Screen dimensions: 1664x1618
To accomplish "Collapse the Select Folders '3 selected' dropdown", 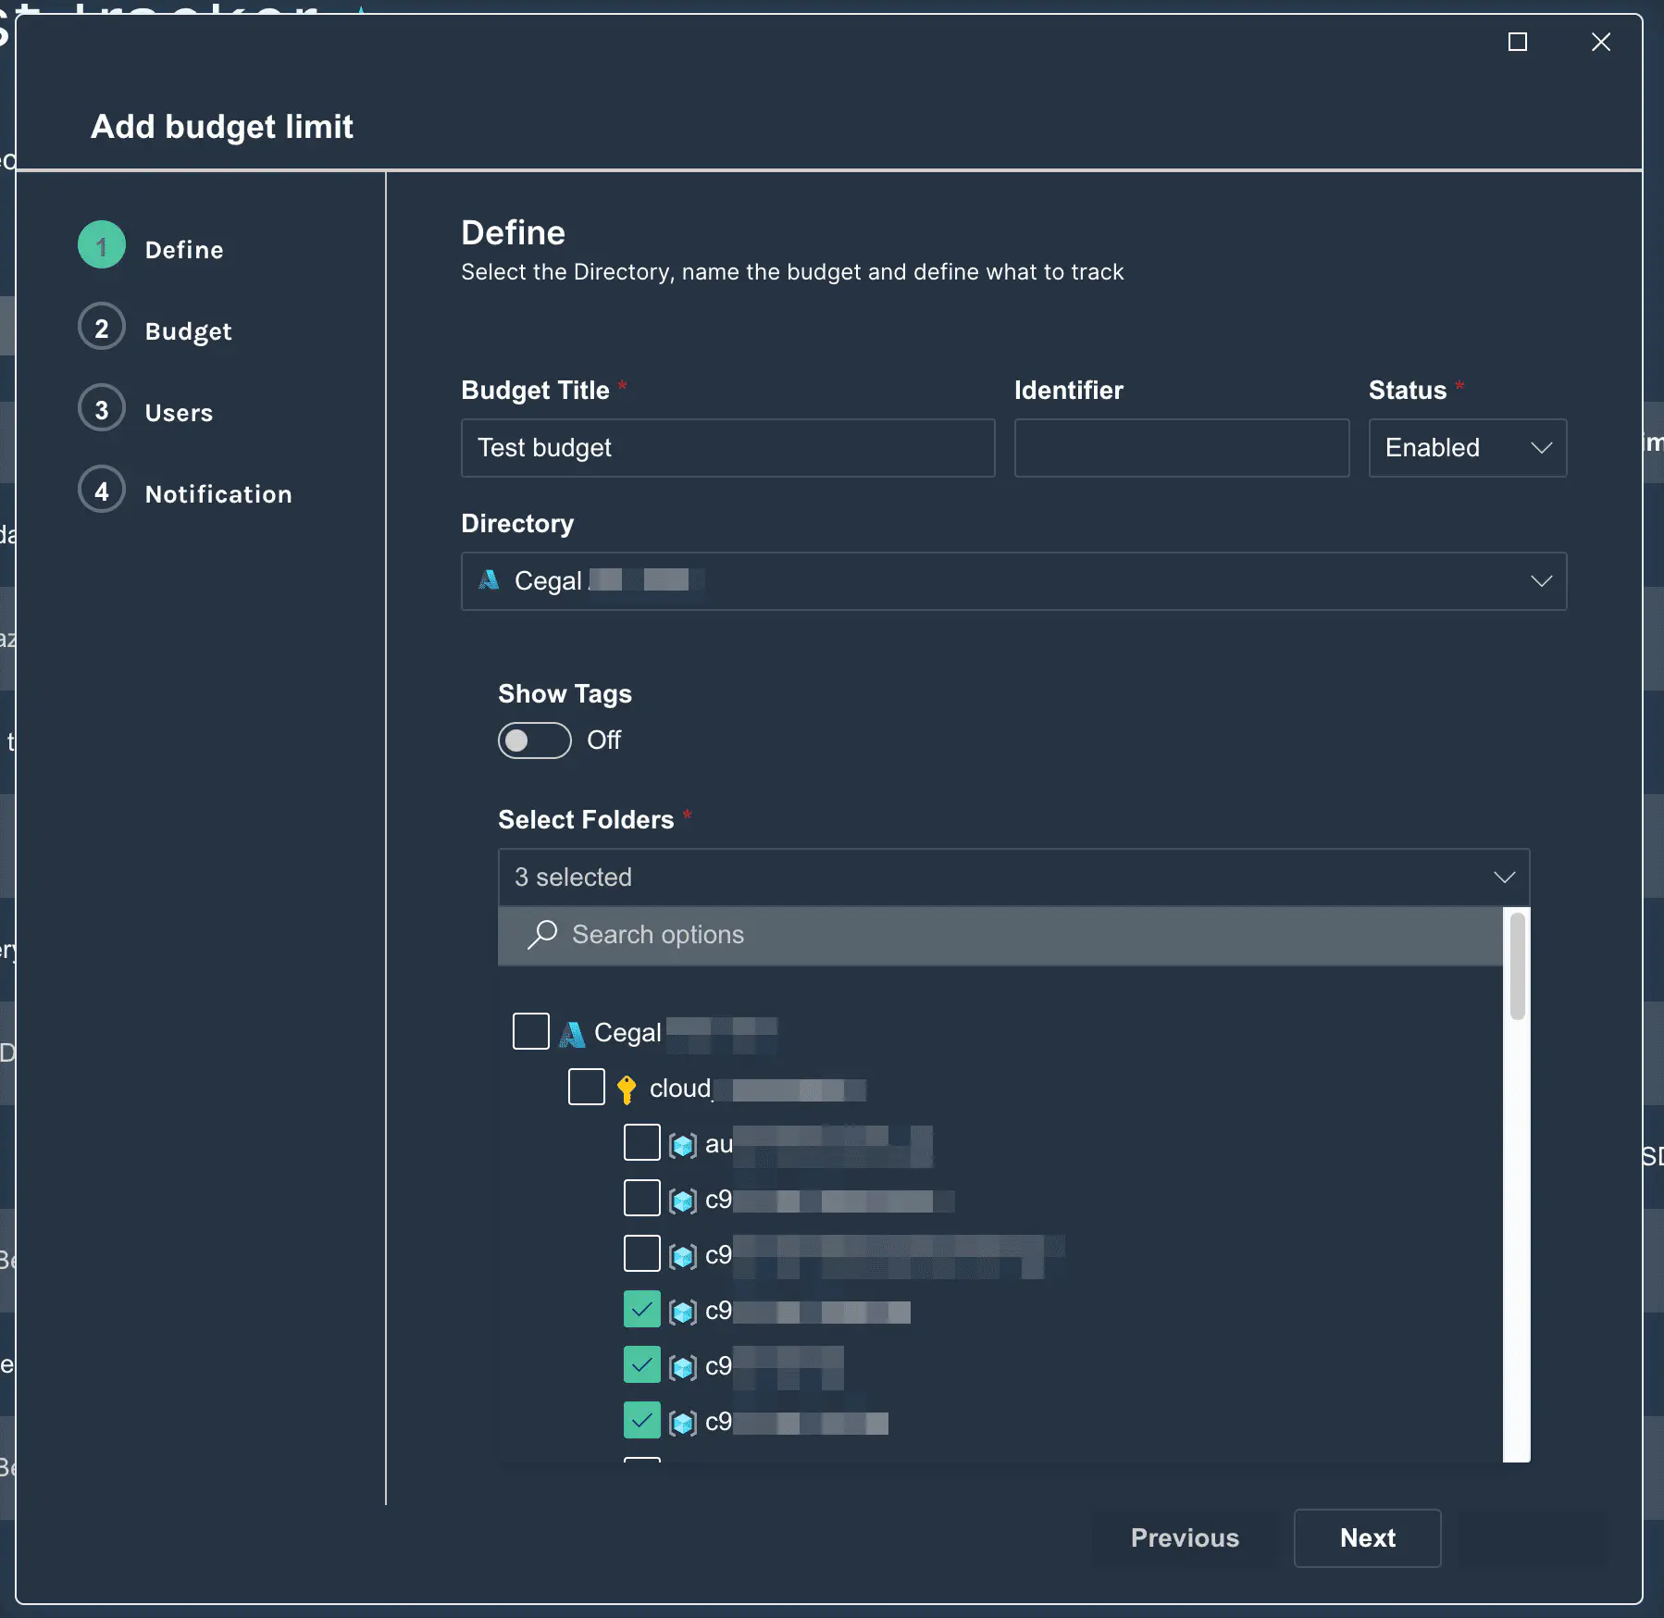I will 1012,877.
